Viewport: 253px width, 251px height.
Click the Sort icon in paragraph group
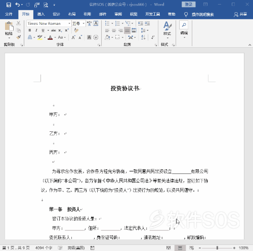(143, 37)
